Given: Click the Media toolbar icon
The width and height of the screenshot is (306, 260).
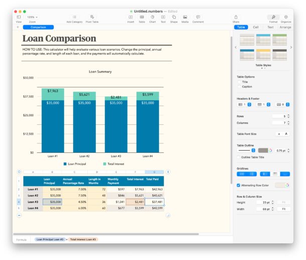Looking at the screenshot, I should click(x=185, y=17).
